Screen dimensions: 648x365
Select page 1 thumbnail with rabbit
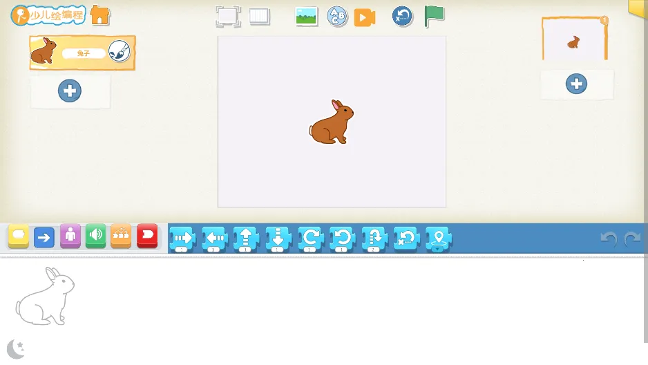coord(575,39)
